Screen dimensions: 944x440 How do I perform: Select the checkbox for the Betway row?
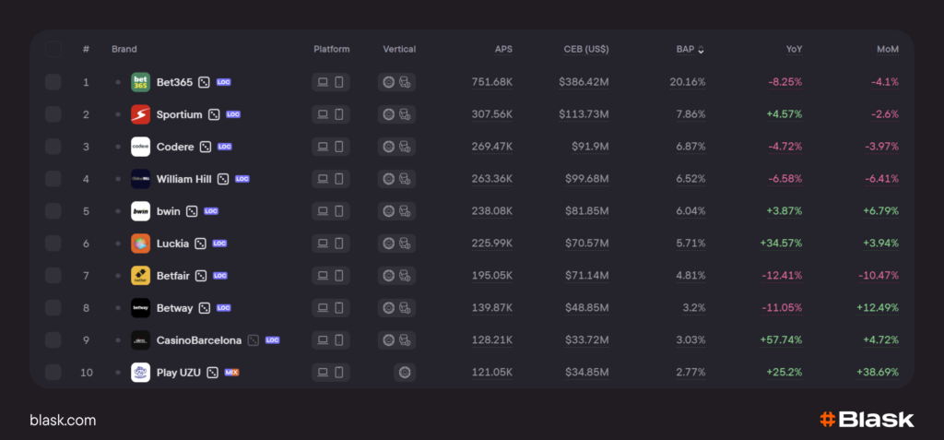(x=53, y=308)
